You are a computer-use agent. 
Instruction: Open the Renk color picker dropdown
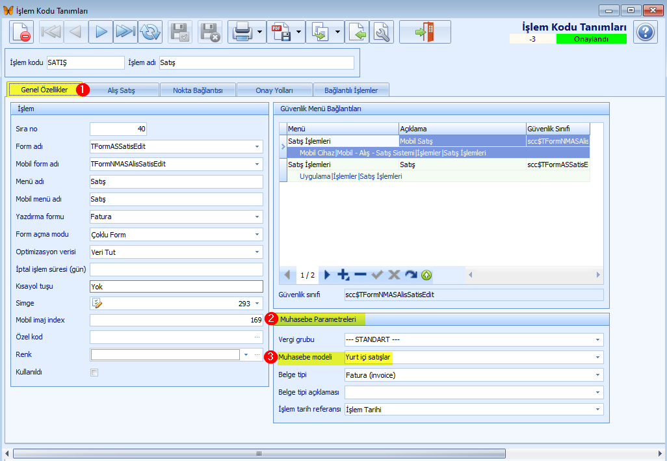tap(246, 354)
